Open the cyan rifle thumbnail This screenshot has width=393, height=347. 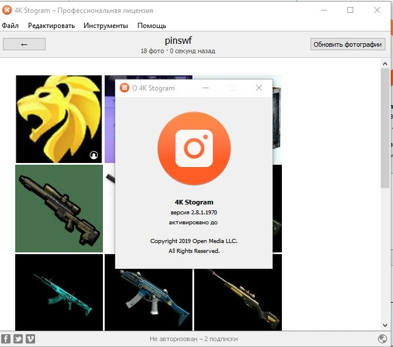pos(59,292)
